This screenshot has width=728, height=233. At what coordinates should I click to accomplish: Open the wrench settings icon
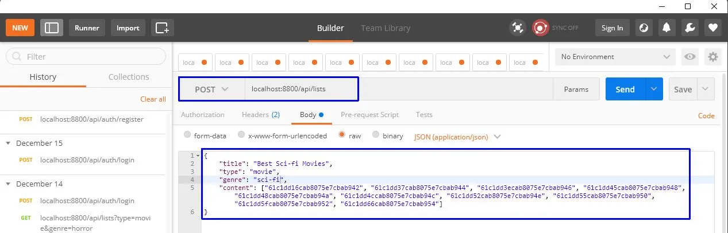pyautogui.click(x=690, y=28)
